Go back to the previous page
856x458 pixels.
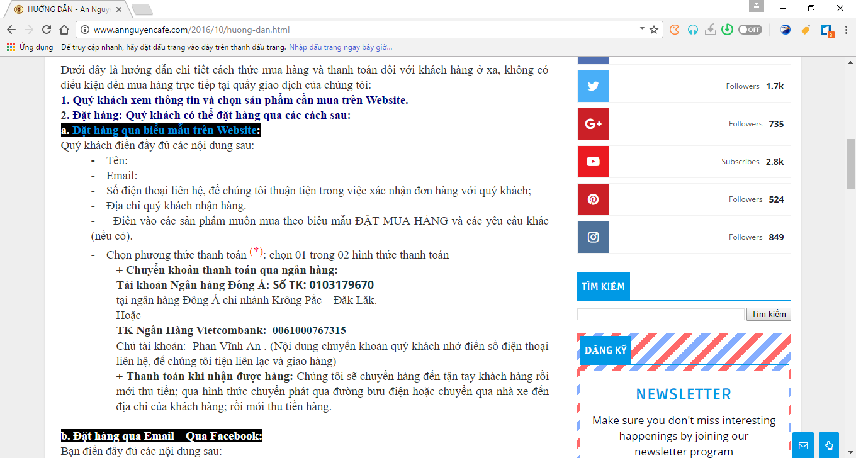11,30
